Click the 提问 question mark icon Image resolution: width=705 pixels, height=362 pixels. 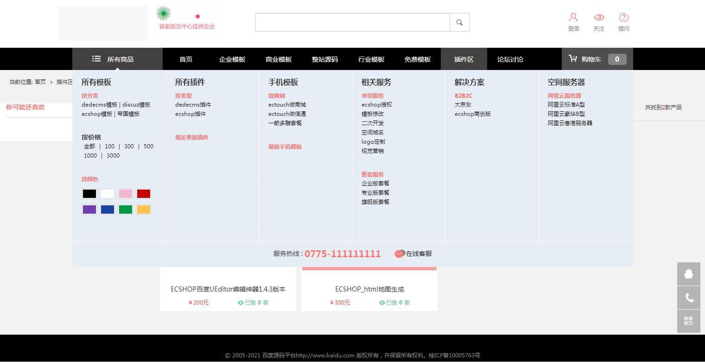pyautogui.click(x=623, y=17)
